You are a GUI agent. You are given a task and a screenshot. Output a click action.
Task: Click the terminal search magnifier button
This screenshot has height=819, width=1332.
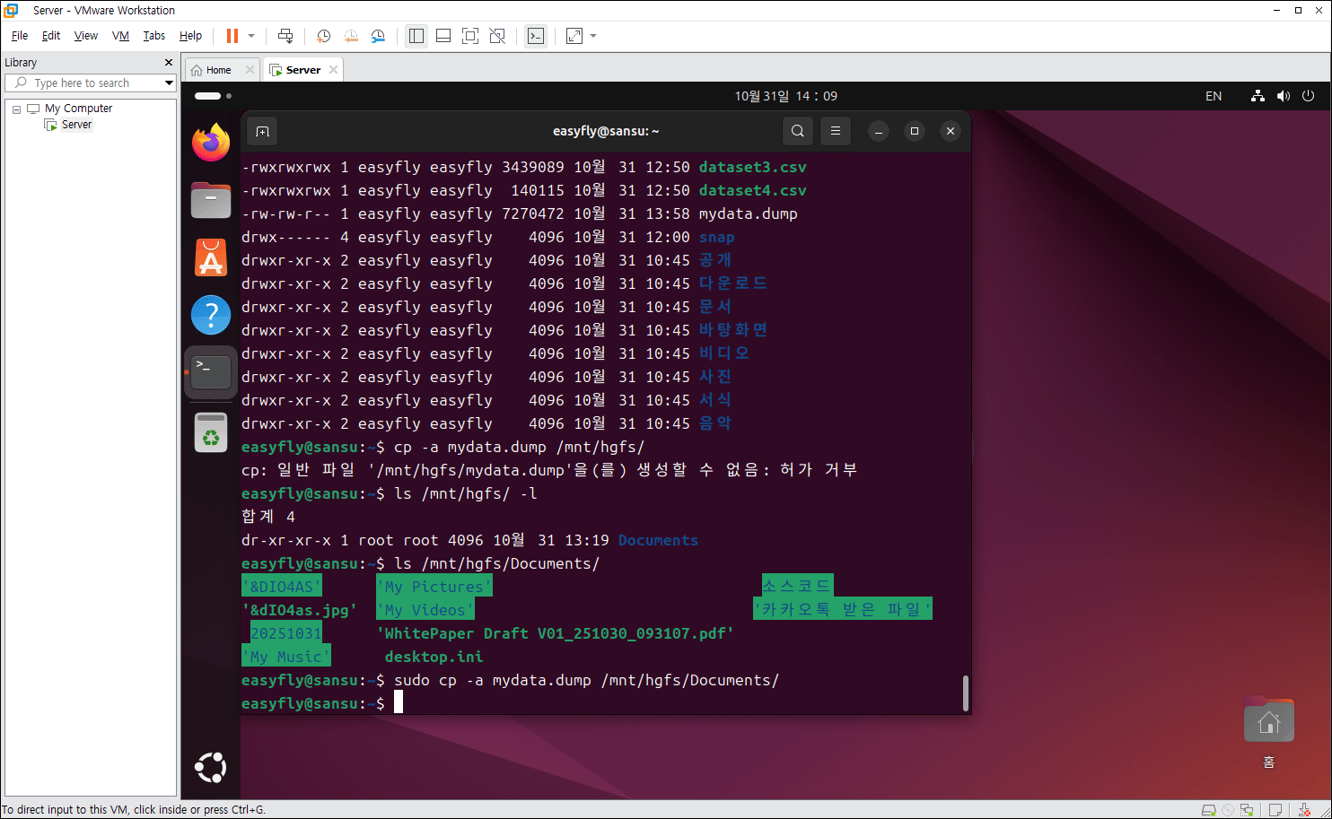pos(797,131)
